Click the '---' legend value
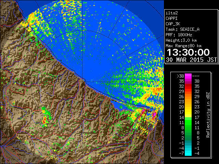The height and width of the screenshot is (164, 219). (x=196, y=76)
